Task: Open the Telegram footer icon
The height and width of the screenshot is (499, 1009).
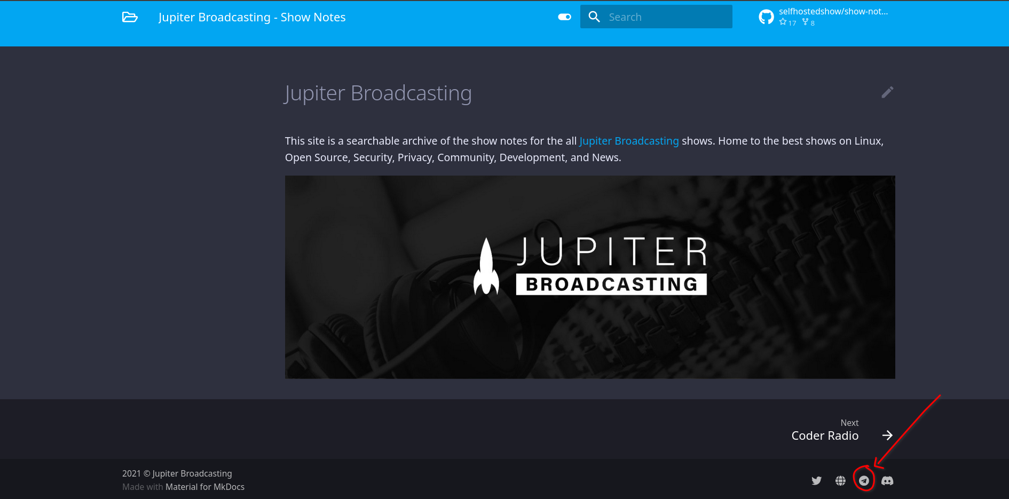Action: click(x=864, y=481)
